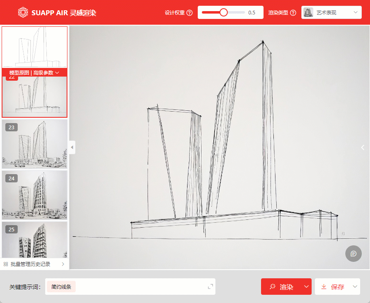Click the design weight slider handle
This screenshot has height=303, width=370.
224,12
